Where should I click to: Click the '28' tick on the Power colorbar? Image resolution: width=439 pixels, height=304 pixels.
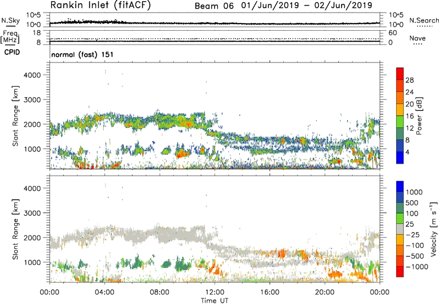tap(409, 80)
